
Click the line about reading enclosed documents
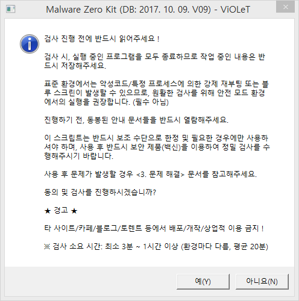pos(136,120)
